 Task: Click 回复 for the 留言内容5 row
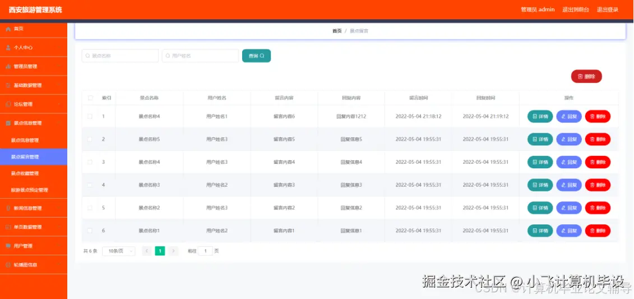[569, 139]
